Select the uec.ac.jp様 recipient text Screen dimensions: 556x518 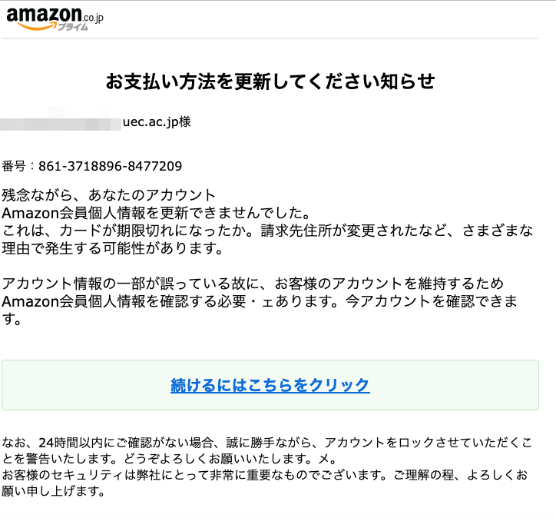[157, 122]
